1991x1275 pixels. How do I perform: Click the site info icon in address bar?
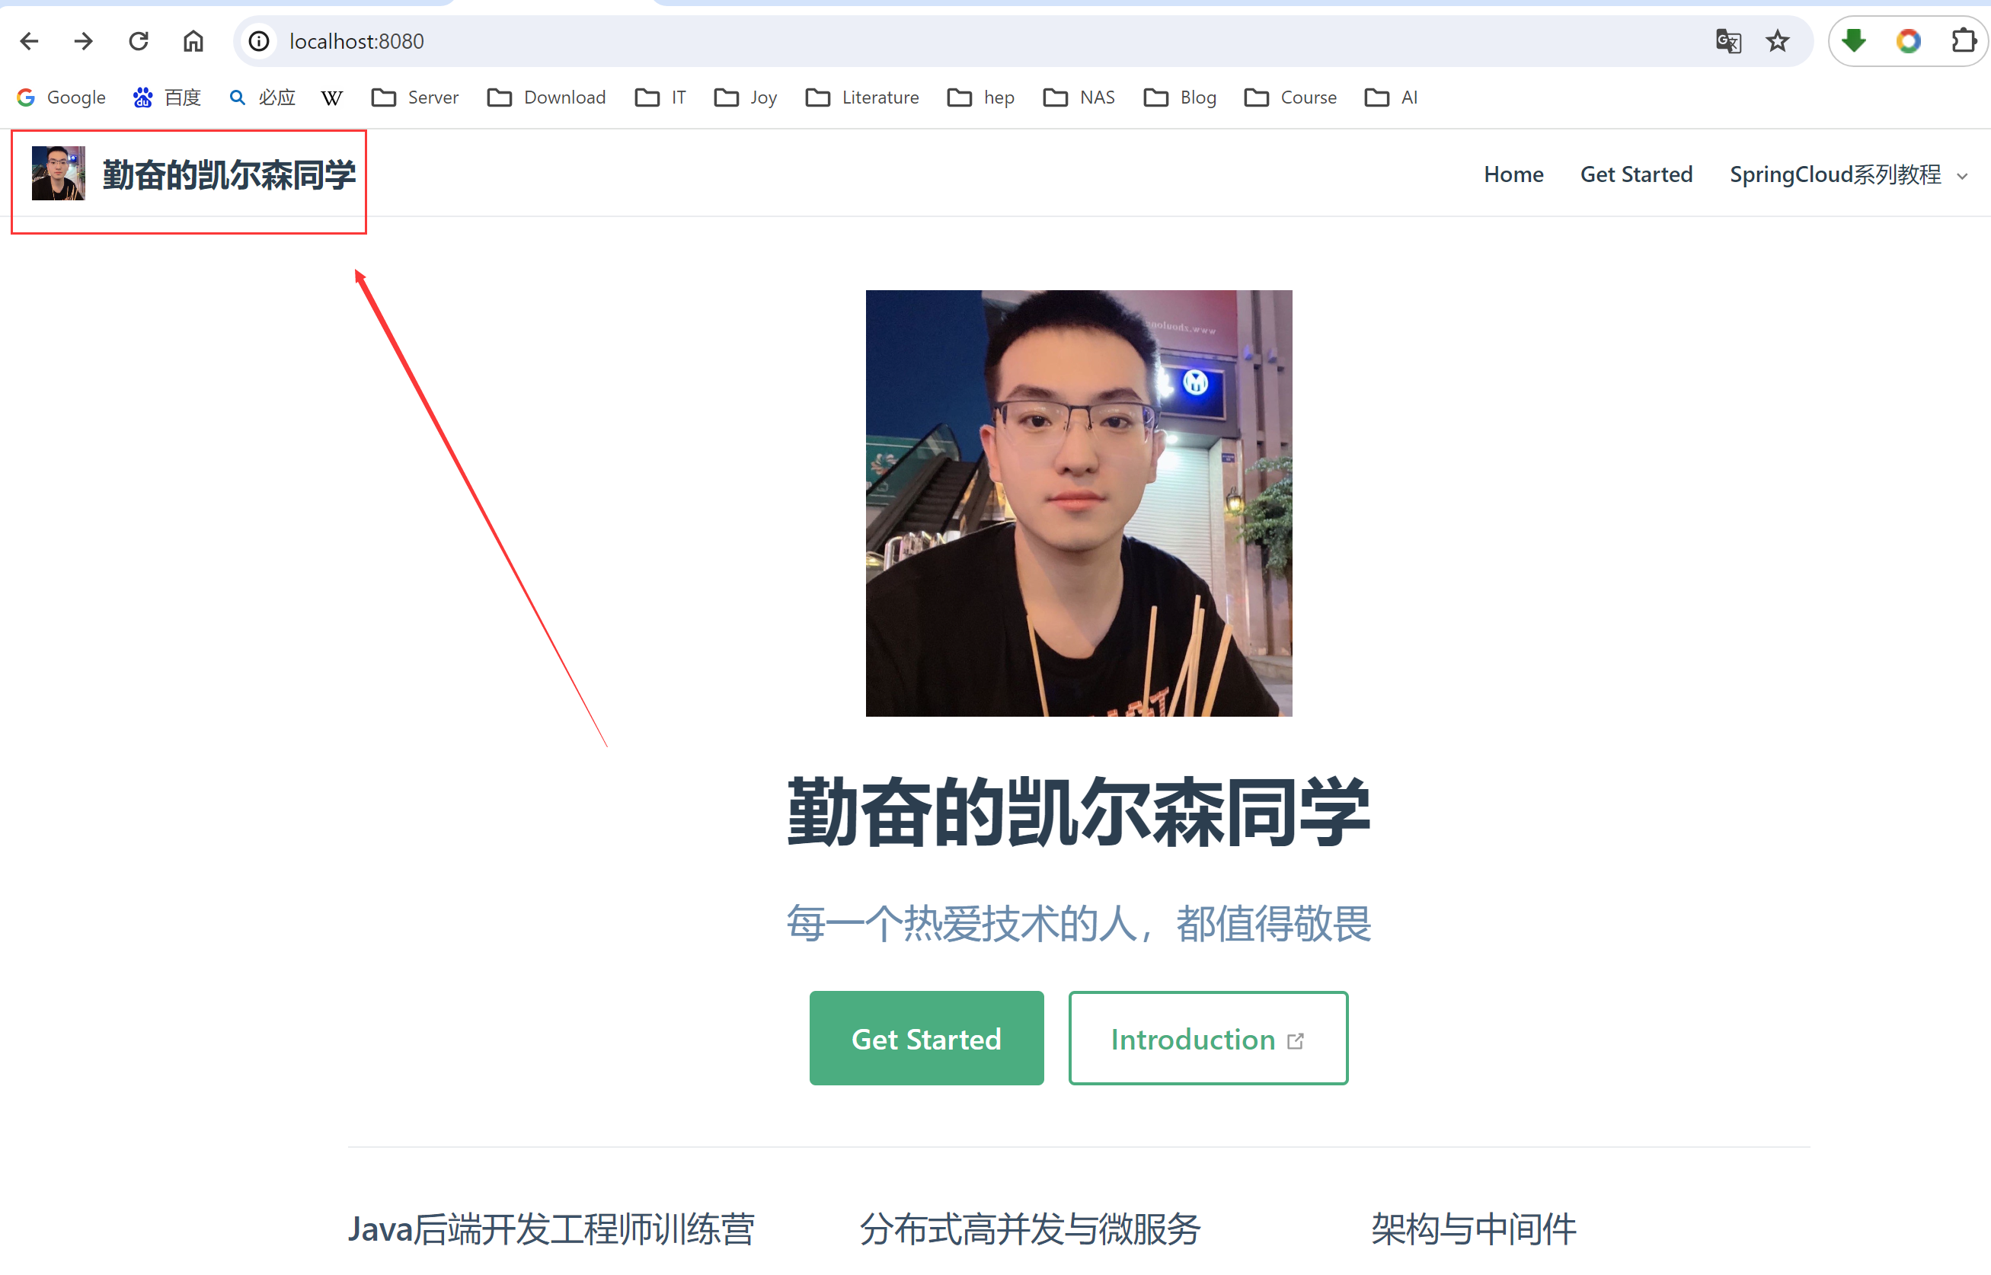click(x=259, y=40)
